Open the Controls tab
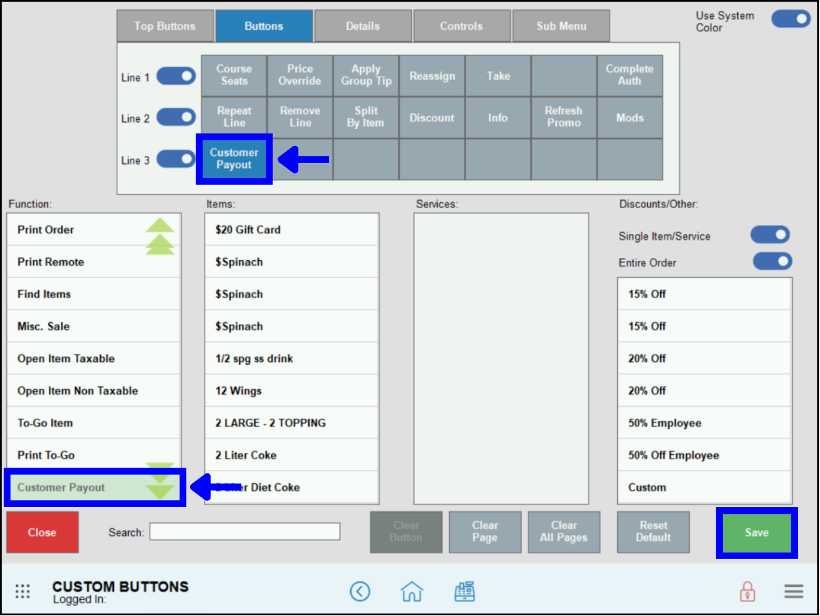Screen dimensions: 820x616 [x=462, y=25]
